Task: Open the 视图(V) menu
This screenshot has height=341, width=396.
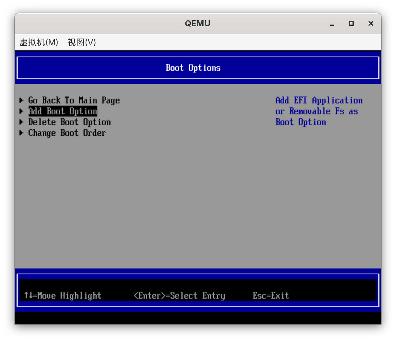Action: pyautogui.click(x=82, y=42)
